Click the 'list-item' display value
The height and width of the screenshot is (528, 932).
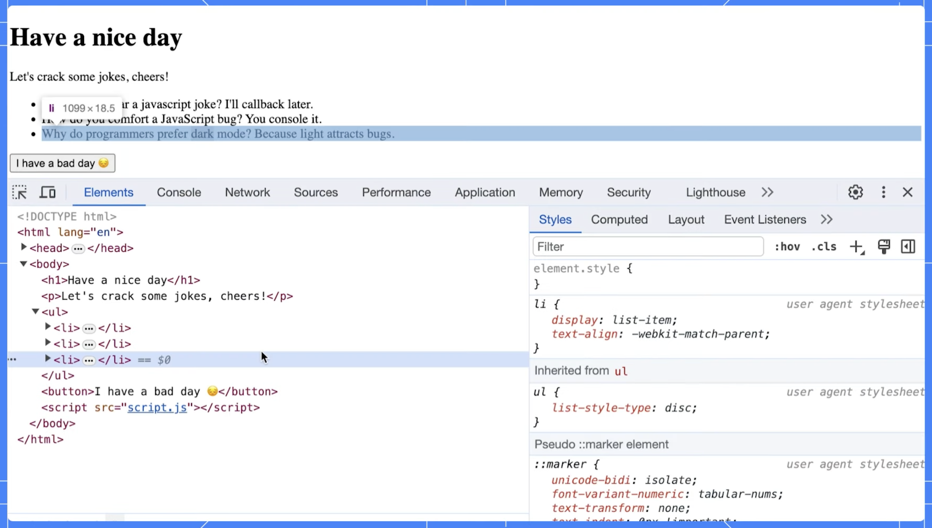click(641, 320)
